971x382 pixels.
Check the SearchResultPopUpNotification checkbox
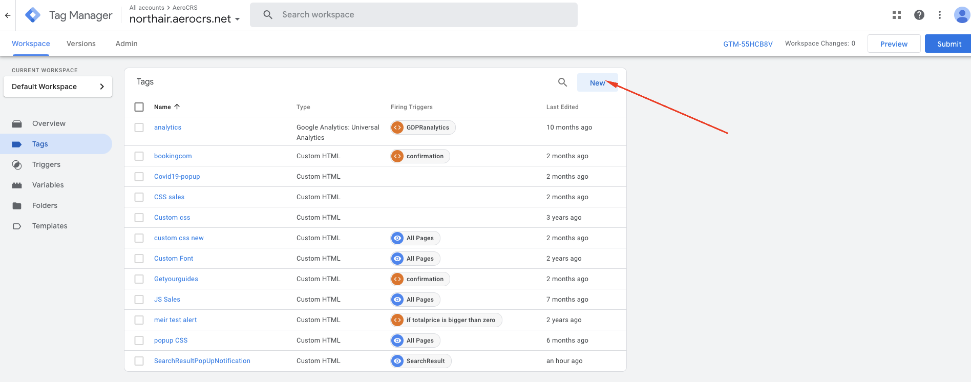(x=139, y=361)
